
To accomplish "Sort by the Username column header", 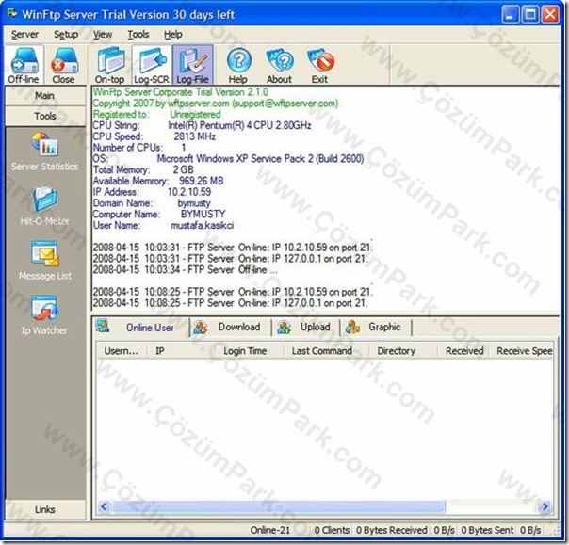I will 122,351.
